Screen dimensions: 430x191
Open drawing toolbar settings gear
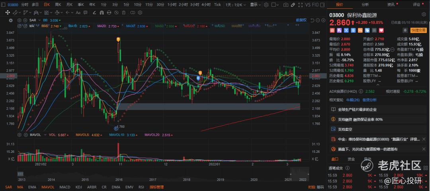(x=140, y=12)
